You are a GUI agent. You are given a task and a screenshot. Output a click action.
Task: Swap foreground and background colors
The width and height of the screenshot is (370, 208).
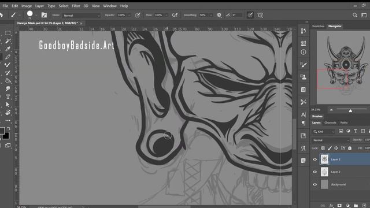[x=9, y=128]
